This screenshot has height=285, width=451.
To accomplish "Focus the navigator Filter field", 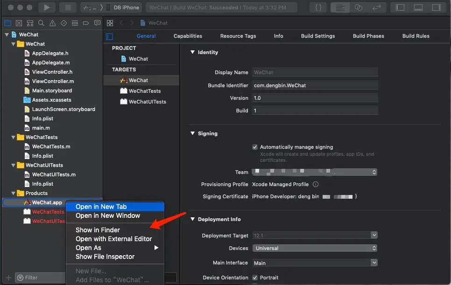I will pyautogui.click(x=40, y=278).
